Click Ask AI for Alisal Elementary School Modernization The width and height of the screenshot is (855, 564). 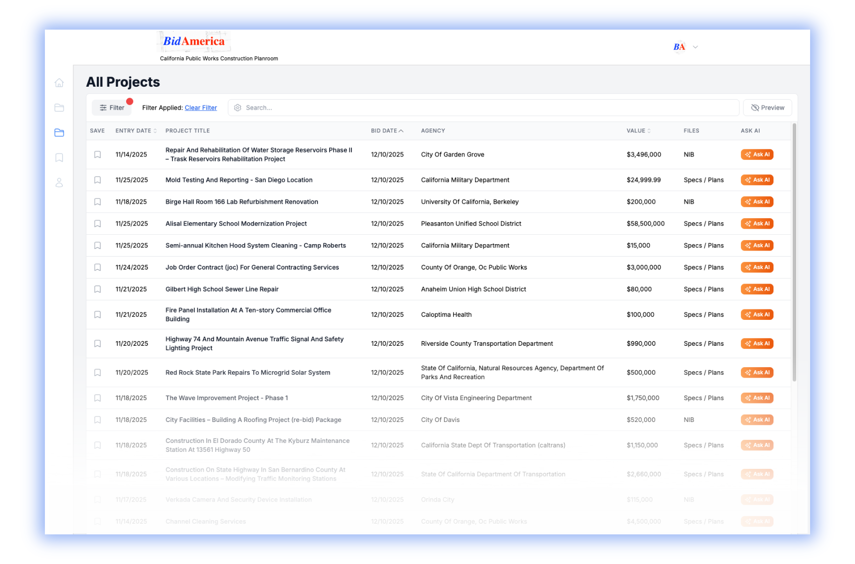click(x=757, y=224)
